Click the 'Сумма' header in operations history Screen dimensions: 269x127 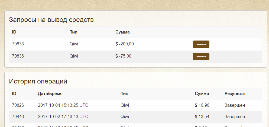tap(202, 94)
